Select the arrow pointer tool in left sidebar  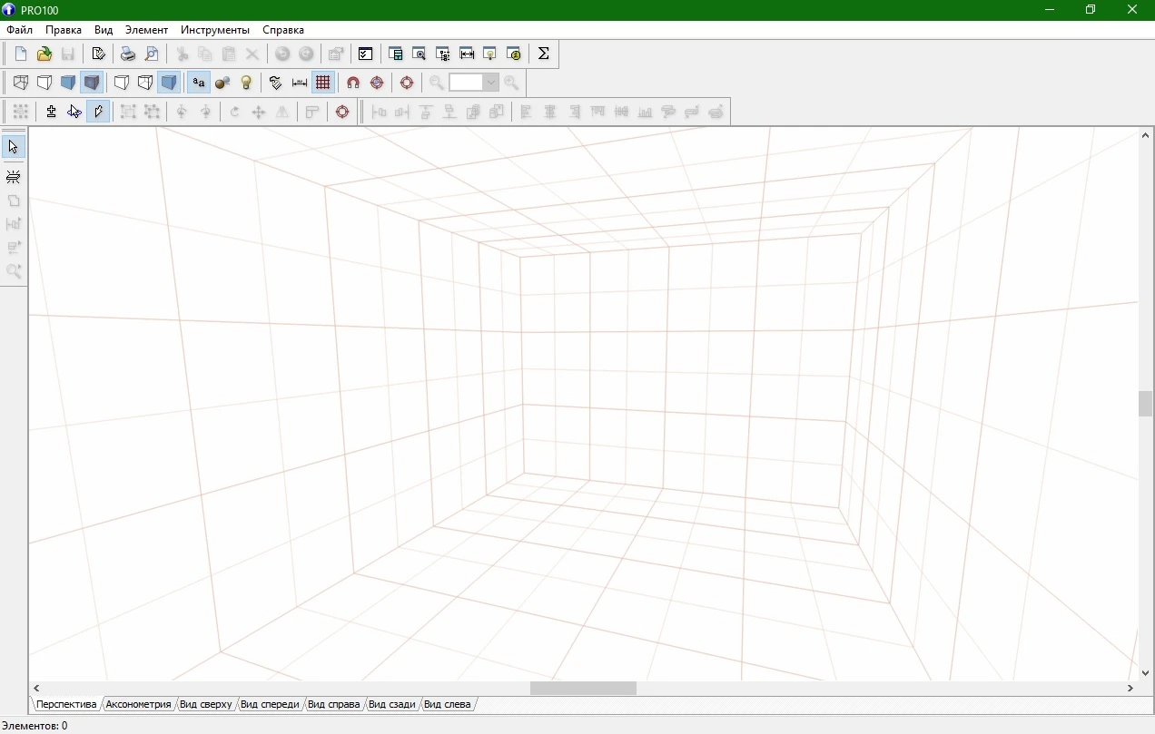(x=14, y=147)
